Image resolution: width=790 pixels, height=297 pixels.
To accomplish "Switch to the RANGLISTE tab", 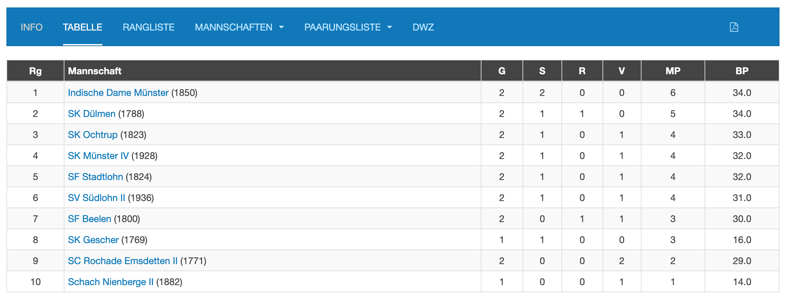I will [149, 27].
